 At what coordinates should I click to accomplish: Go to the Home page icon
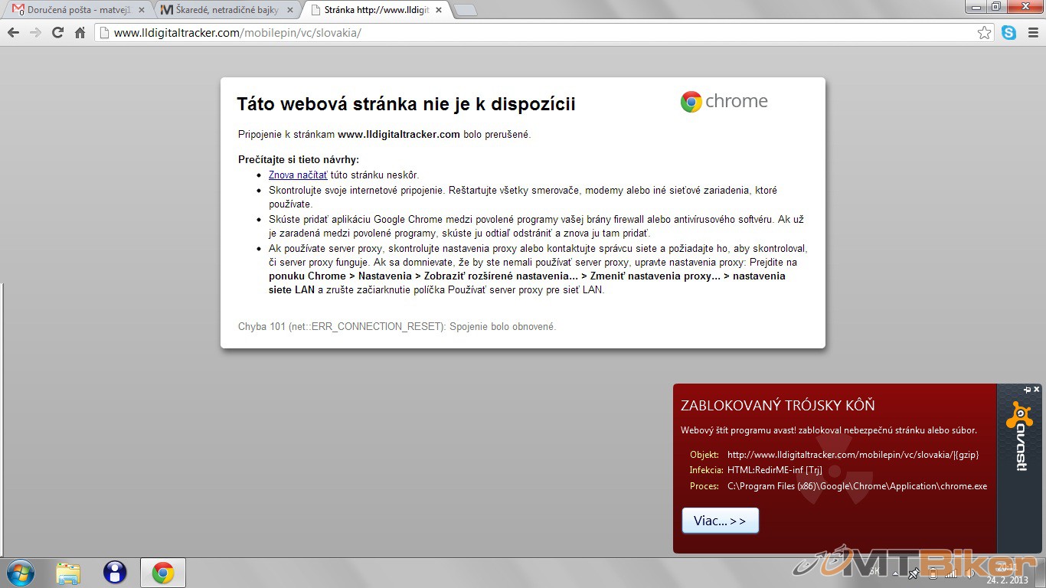(x=80, y=33)
